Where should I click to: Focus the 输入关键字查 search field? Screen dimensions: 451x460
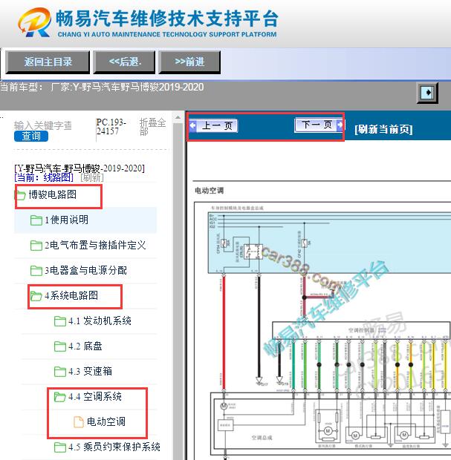click(x=43, y=125)
